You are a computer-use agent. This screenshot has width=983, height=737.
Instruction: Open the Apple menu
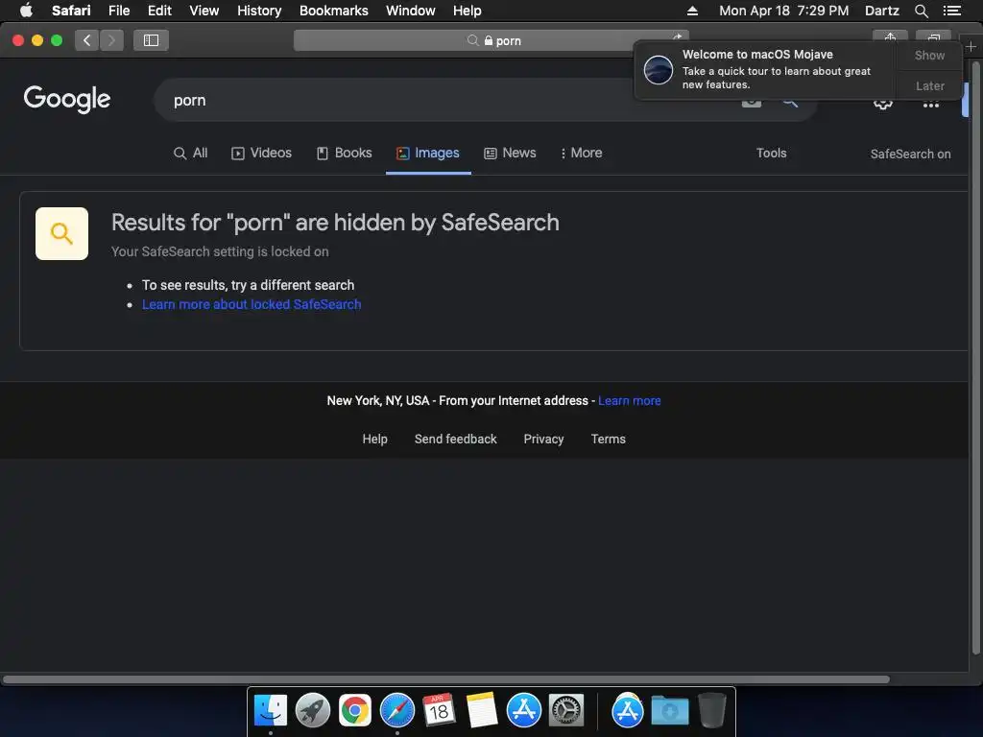[26, 11]
